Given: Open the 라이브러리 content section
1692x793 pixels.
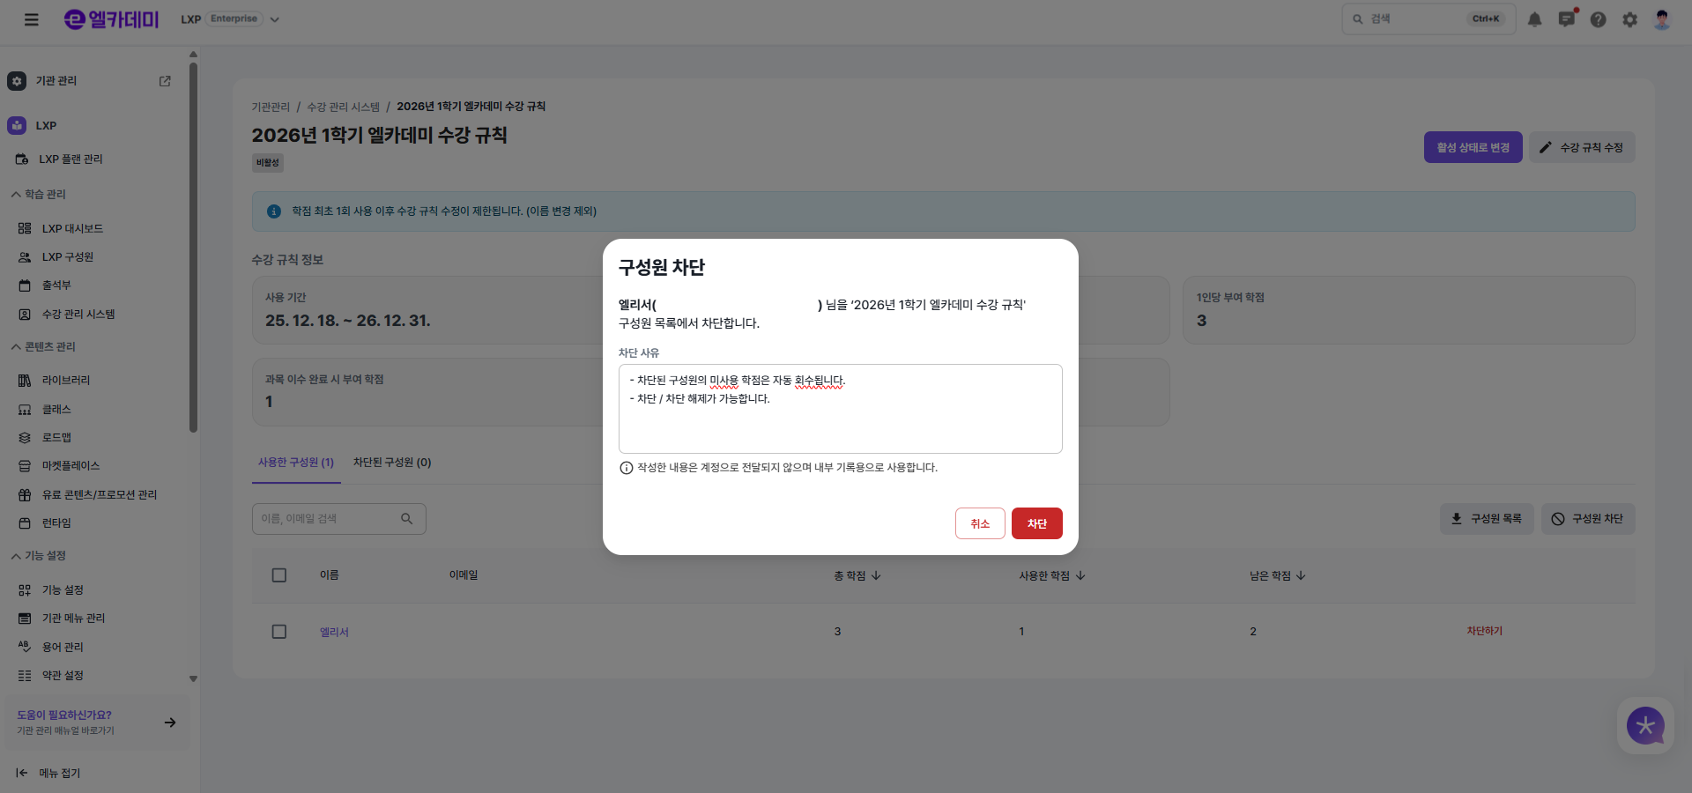Looking at the screenshot, I should coord(56,379).
